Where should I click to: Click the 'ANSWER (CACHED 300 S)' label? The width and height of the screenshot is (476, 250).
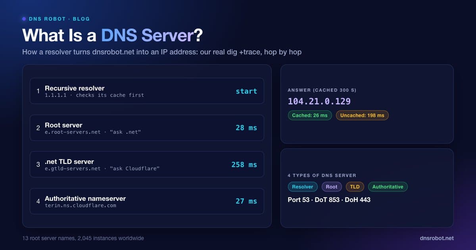[x=322, y=90]
